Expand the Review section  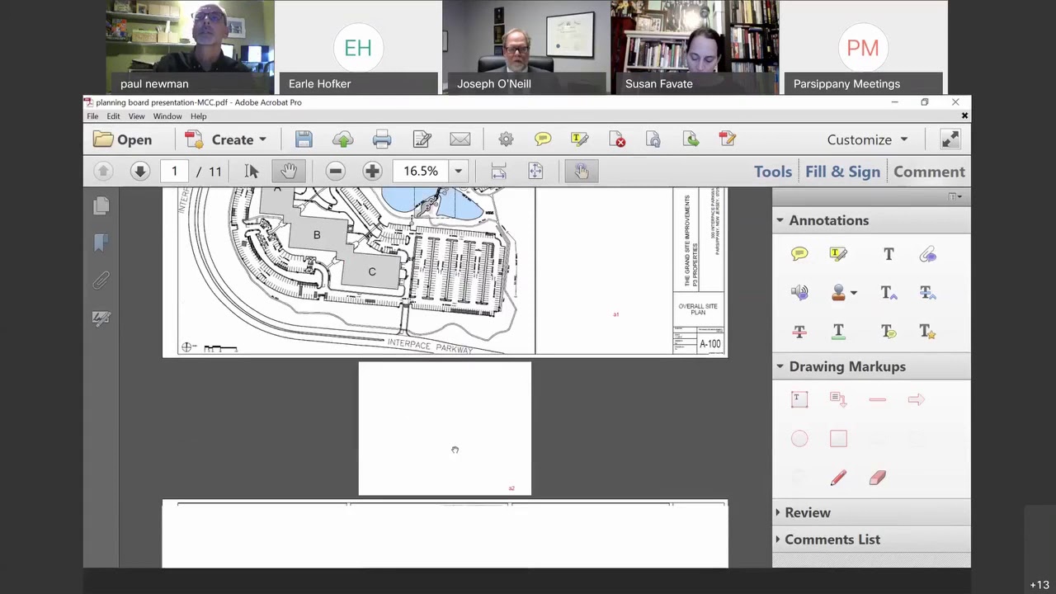[x=807, y=512]
